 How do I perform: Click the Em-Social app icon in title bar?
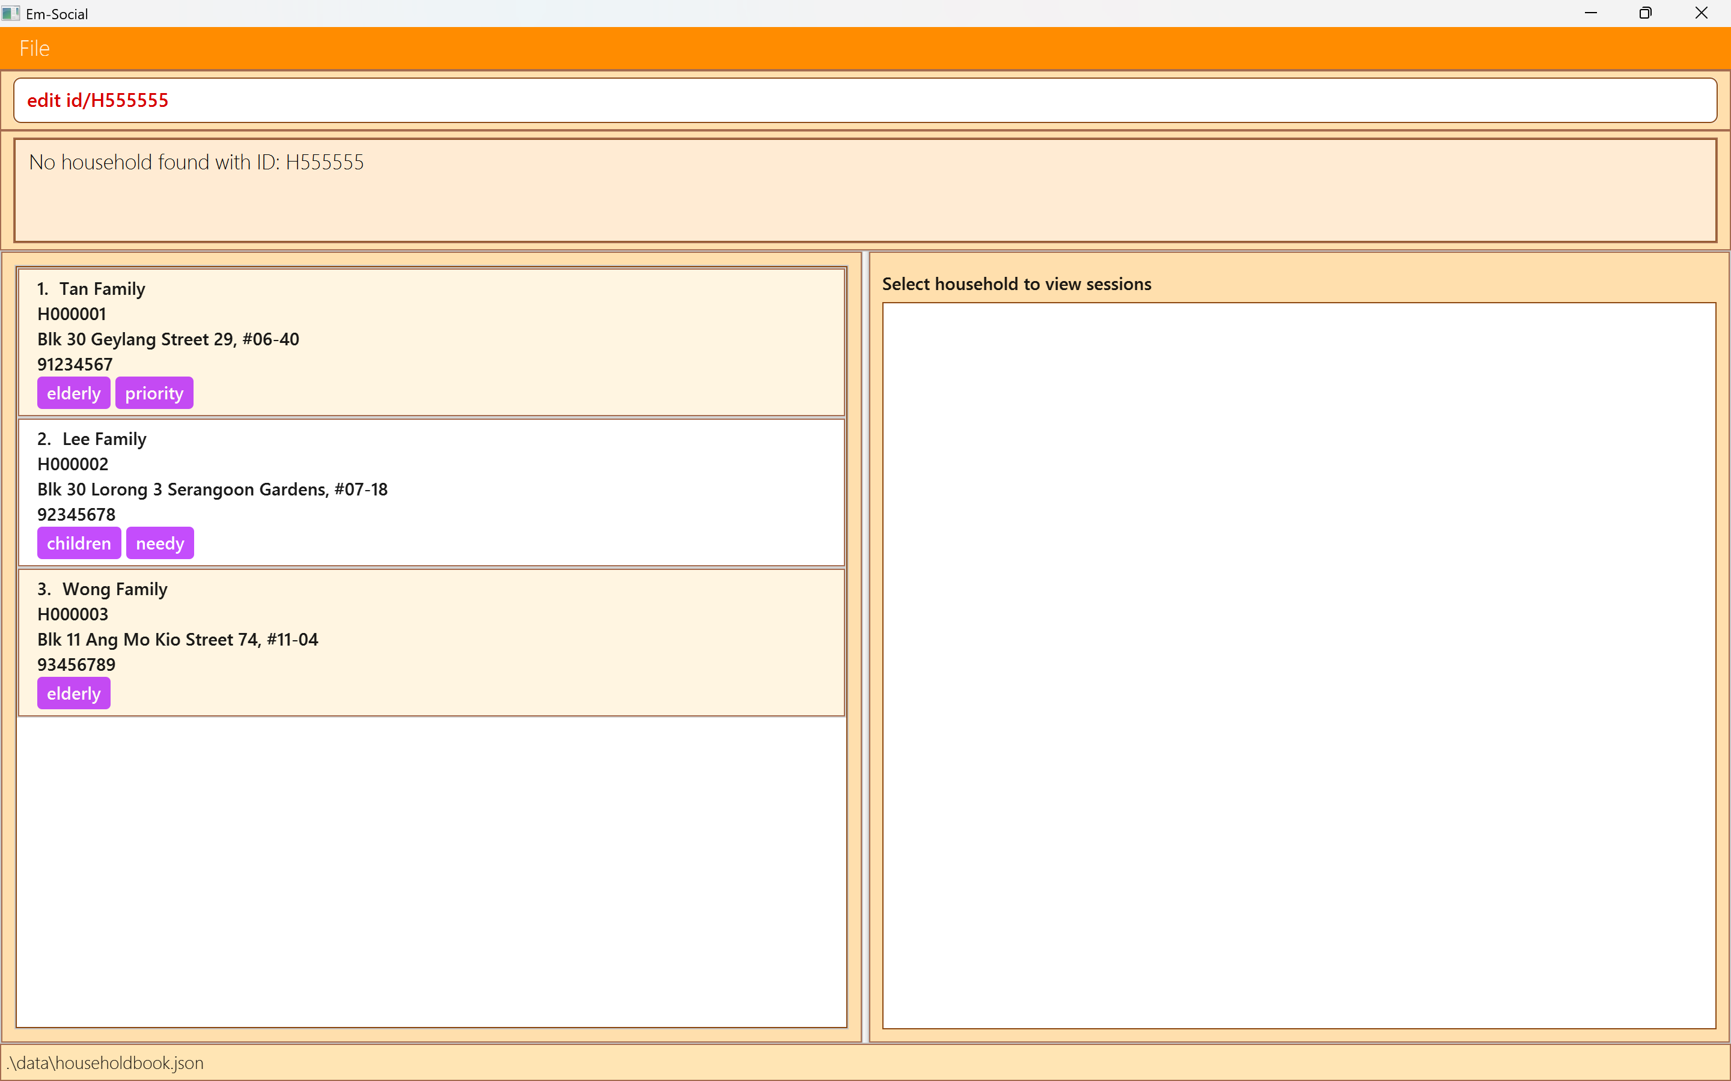click(10, 14)
